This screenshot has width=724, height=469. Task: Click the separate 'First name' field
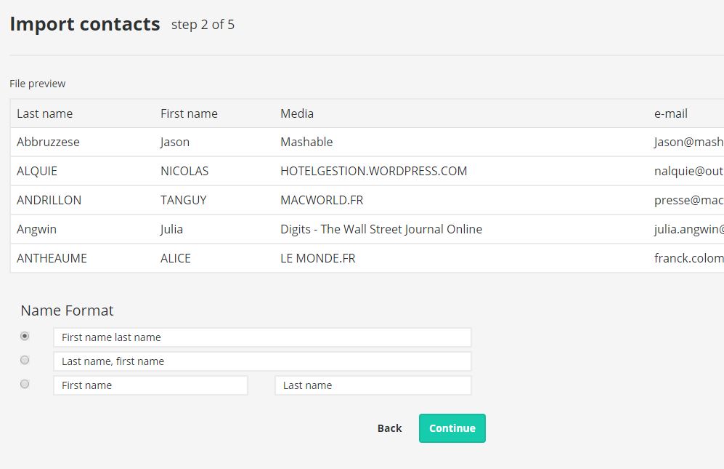pos(150,386)
